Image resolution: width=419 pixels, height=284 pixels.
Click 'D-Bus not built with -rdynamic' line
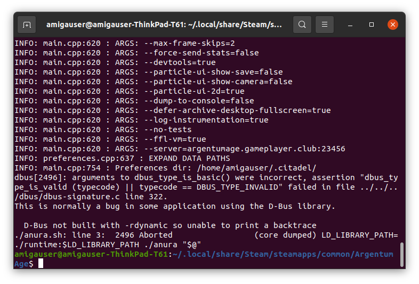point(170,225)
